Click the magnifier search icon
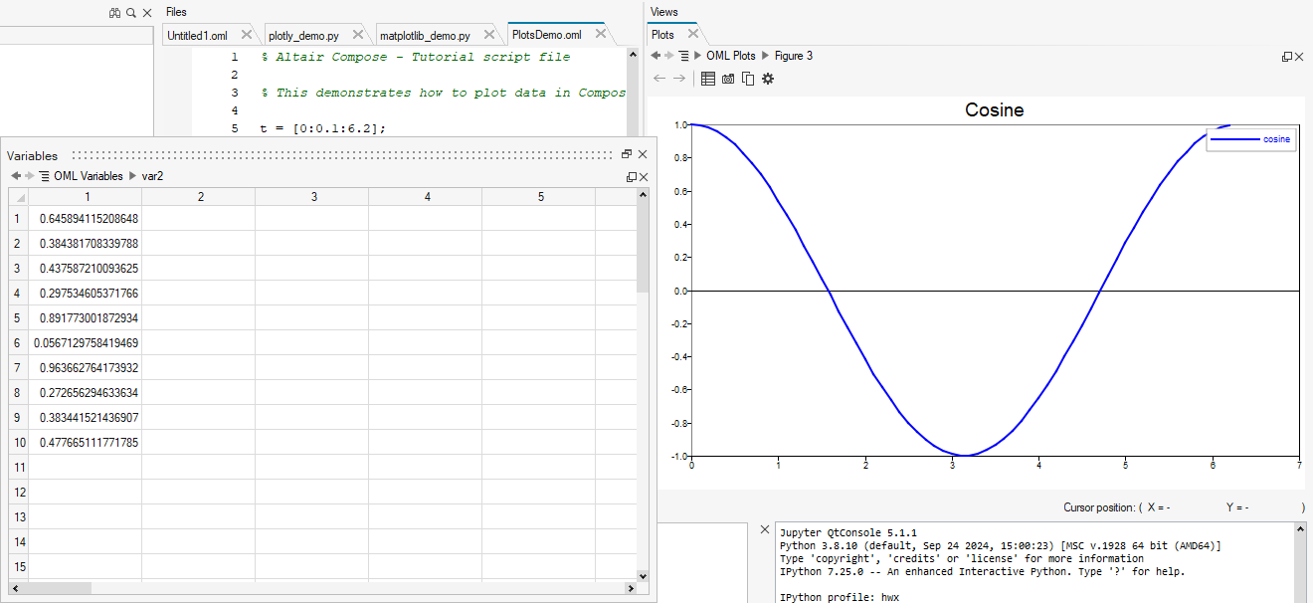Screen dimensions: 1313x603 [131, 13]
